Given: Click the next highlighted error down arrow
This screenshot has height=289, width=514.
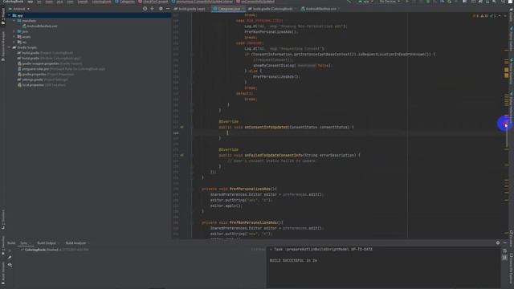Looking at the screenshot, I should click(x=505, y=16).
